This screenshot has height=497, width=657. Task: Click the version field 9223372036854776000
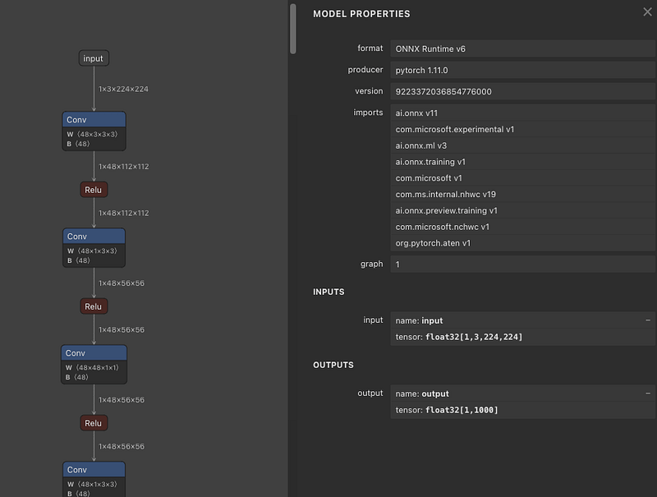[522, 91]
